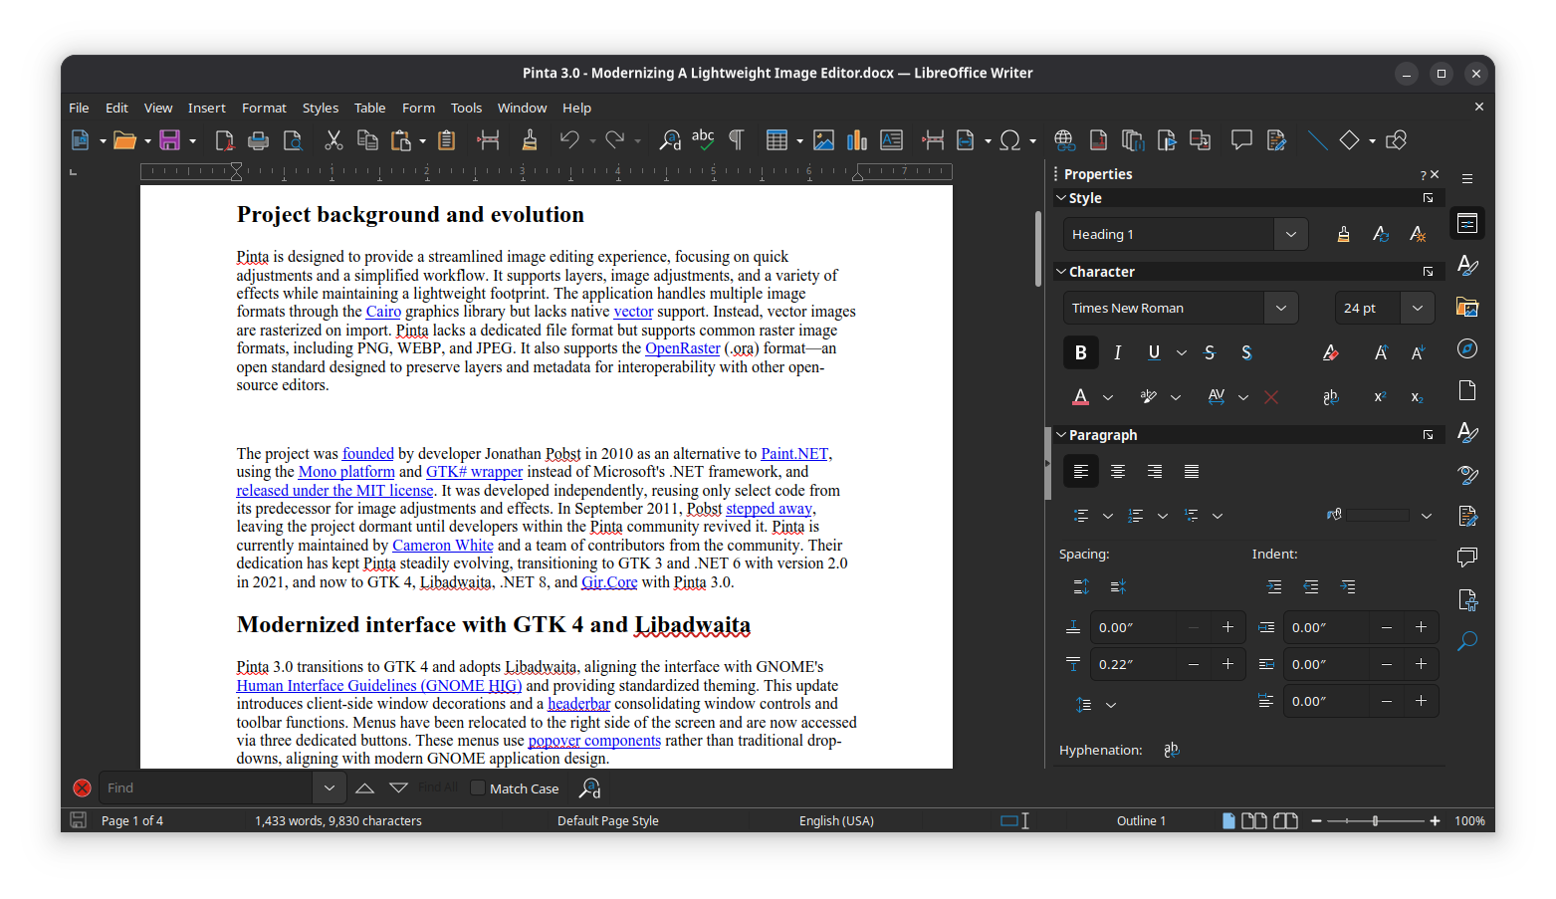Click the Cameron White hyperlink

(442, 545)
